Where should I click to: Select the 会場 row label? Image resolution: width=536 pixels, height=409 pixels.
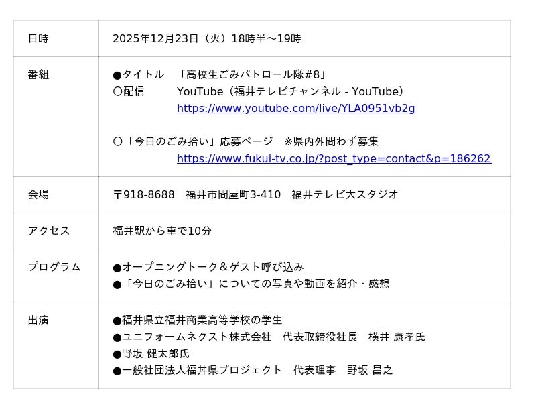38,195
